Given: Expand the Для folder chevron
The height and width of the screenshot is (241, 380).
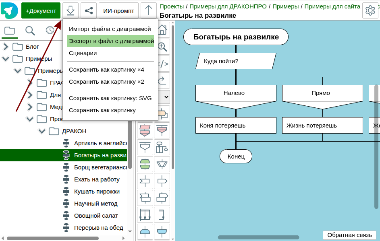Looking at the screenshot, I should pos(30,95).
